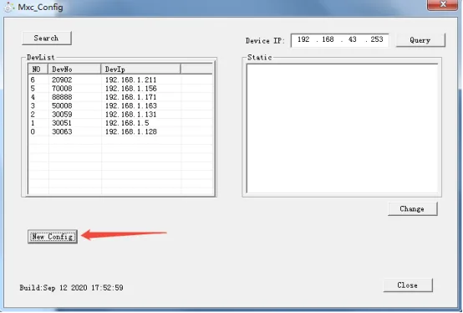This screenshot has height=313, width=463.
Task: Click IP address 192.168.1.128 in list
Action: click(131, 131)
